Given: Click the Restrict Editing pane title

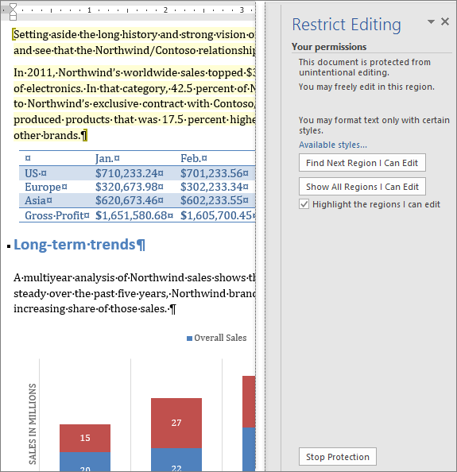Looking at the screenshot, I should click(347, 25).
